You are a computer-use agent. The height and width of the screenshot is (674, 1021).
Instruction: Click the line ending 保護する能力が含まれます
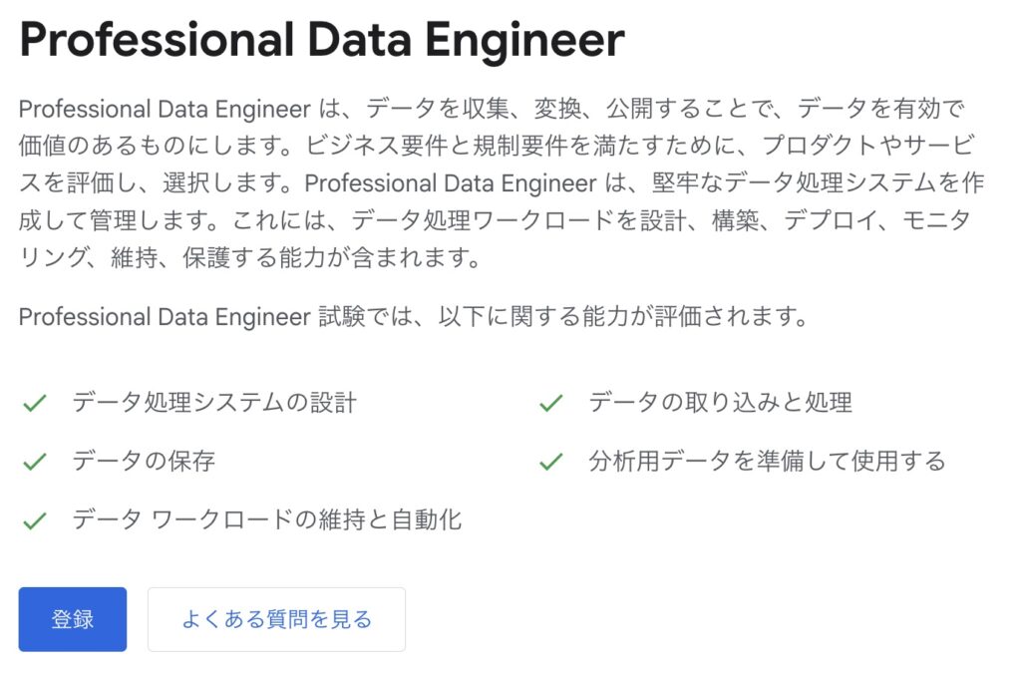pyautogui.click(x=250, y=258)
